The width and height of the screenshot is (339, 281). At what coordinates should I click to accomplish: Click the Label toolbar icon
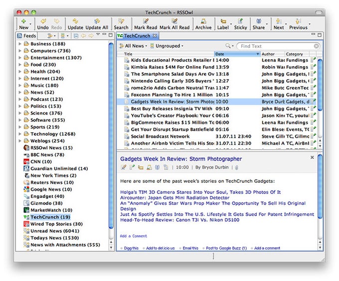(x=223, y=21)
